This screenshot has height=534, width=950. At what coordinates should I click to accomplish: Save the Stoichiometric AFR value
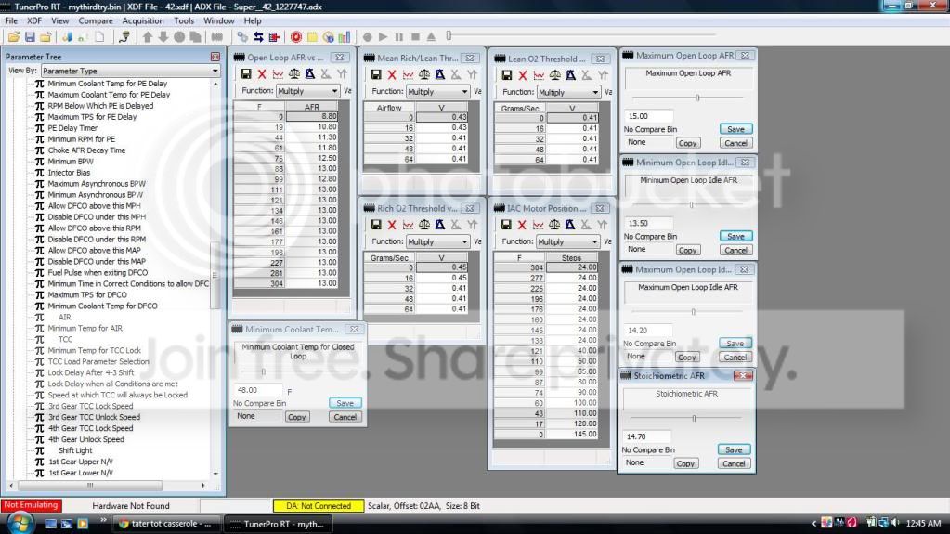734,449
